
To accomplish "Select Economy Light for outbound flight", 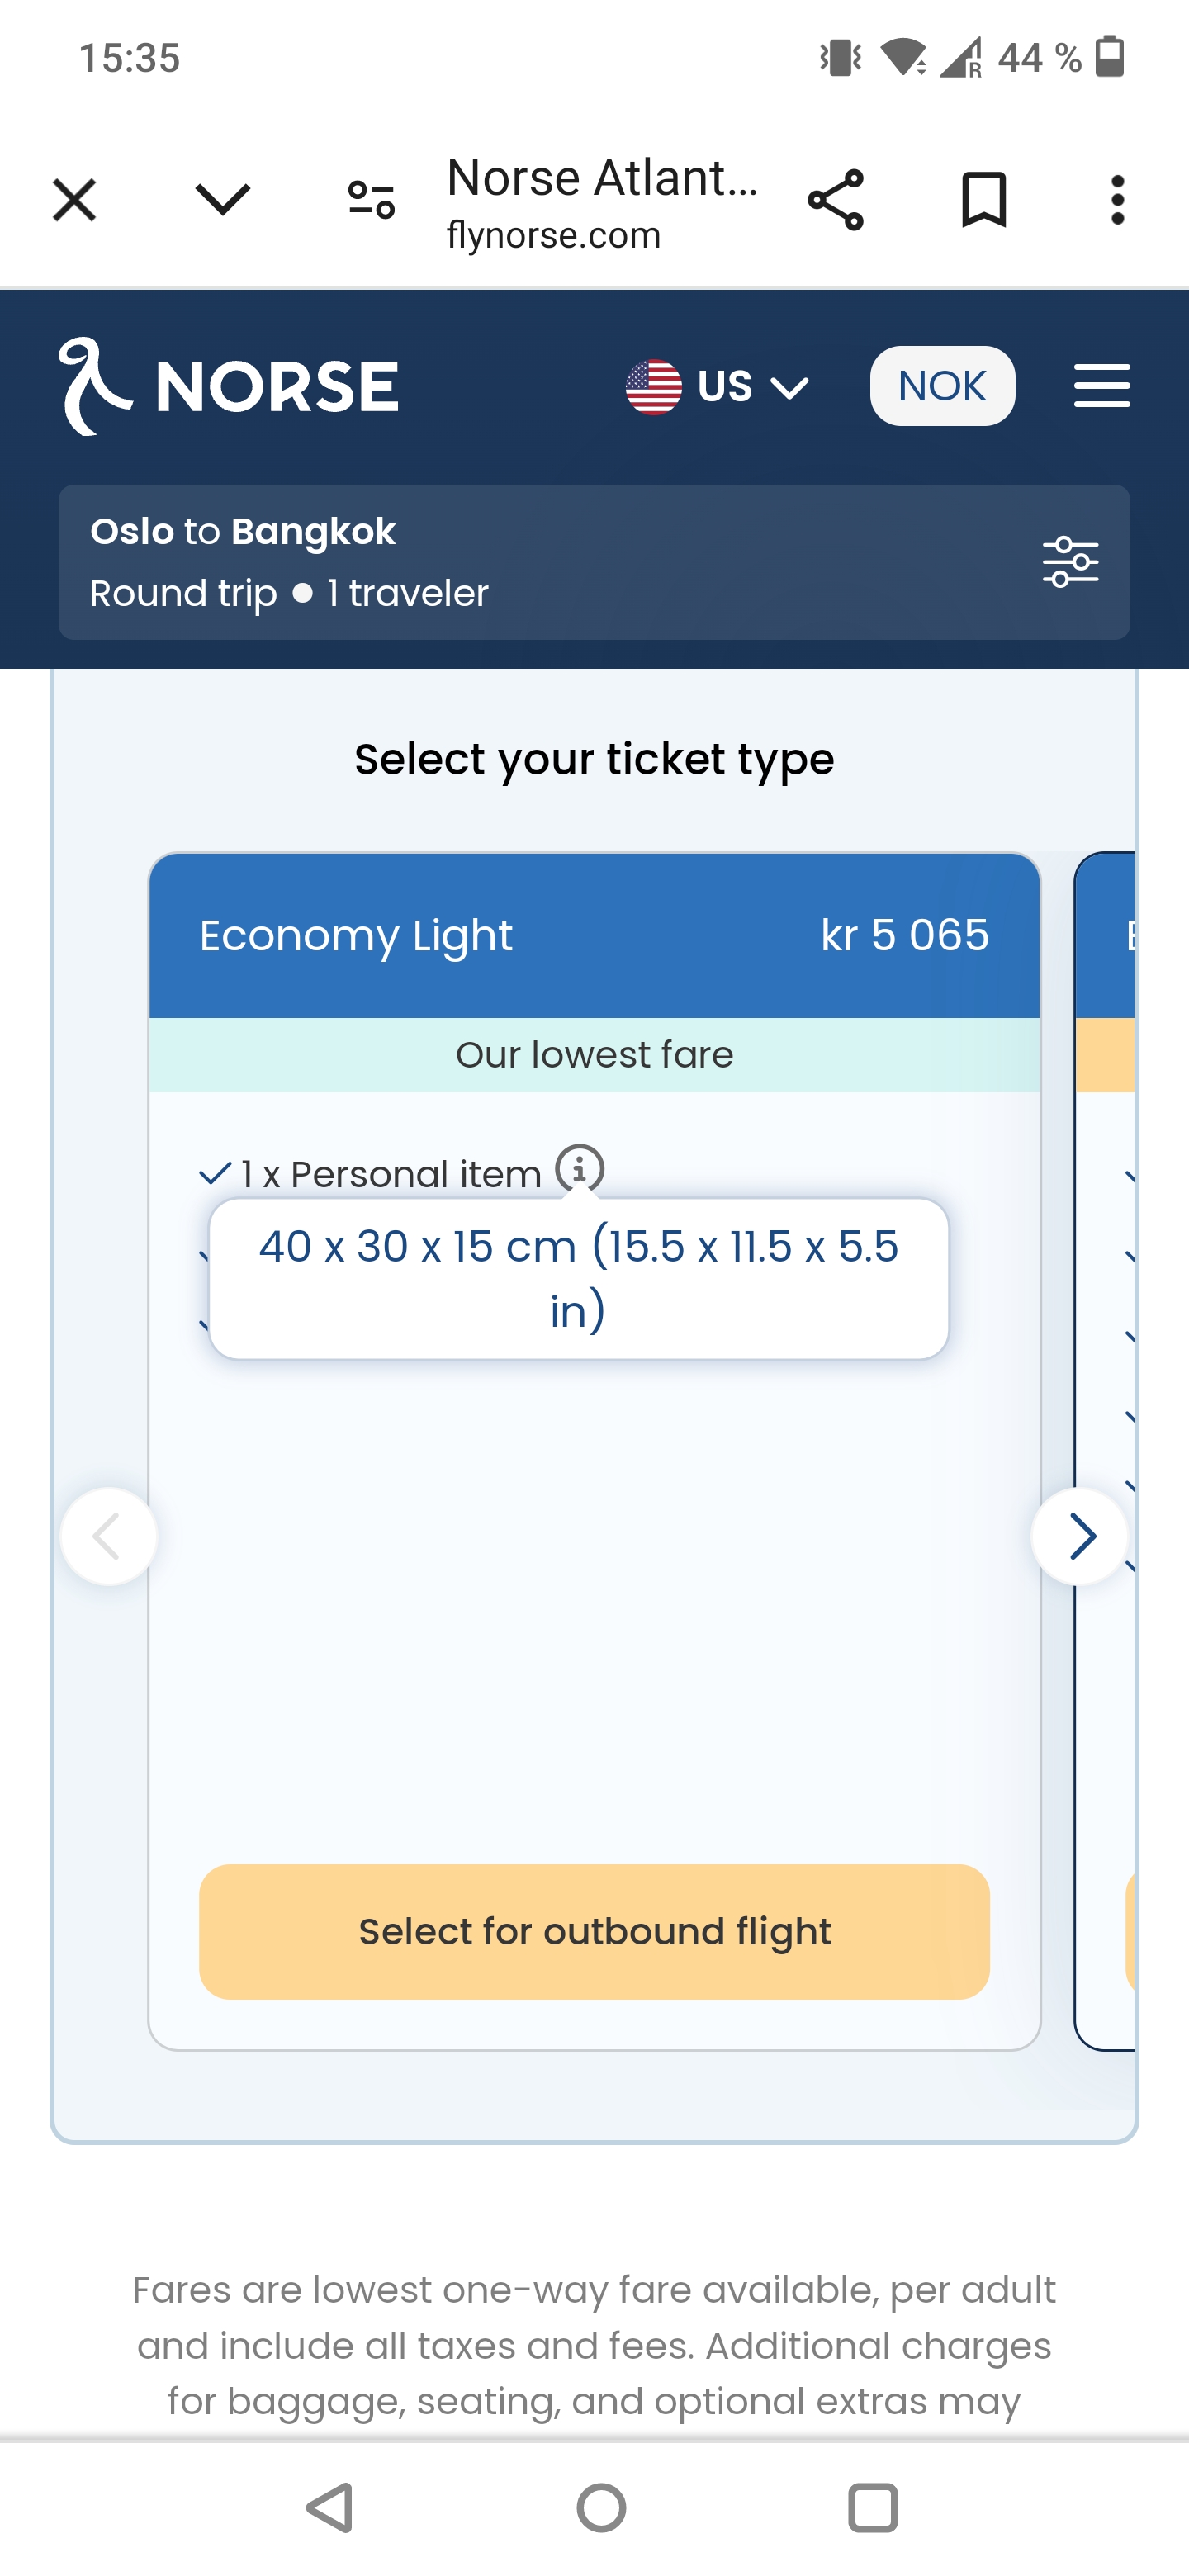I will 594,1931.
